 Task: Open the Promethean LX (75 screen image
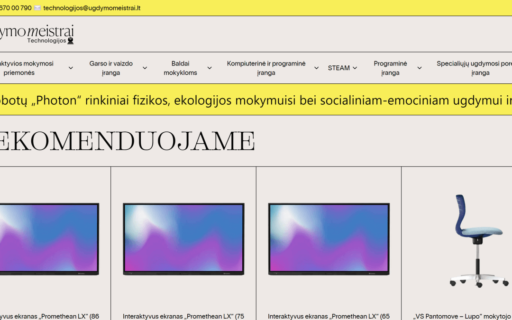(183, 239)
